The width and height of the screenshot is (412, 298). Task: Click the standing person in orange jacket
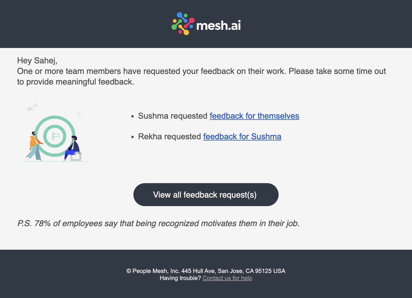pyautogui.click(x=35, y=146)
